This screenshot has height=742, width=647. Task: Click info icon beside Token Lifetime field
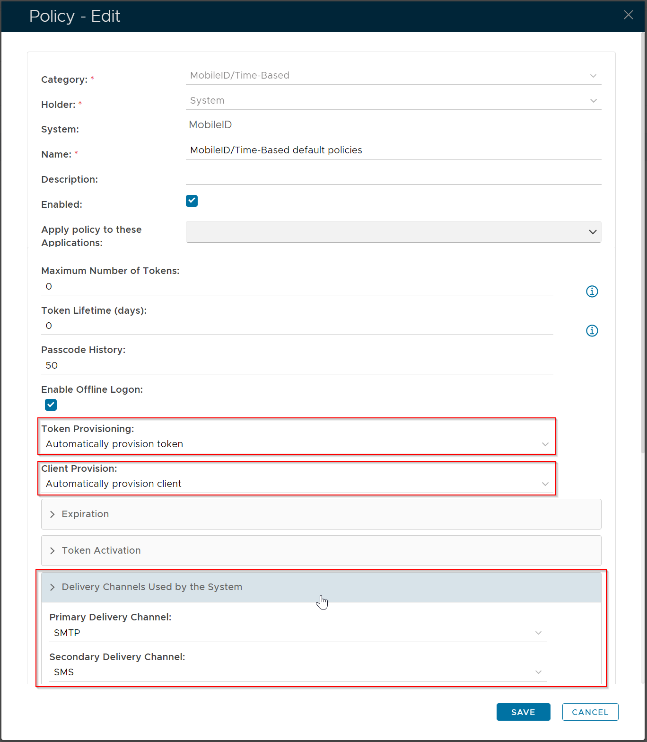(x=592, y=331)
